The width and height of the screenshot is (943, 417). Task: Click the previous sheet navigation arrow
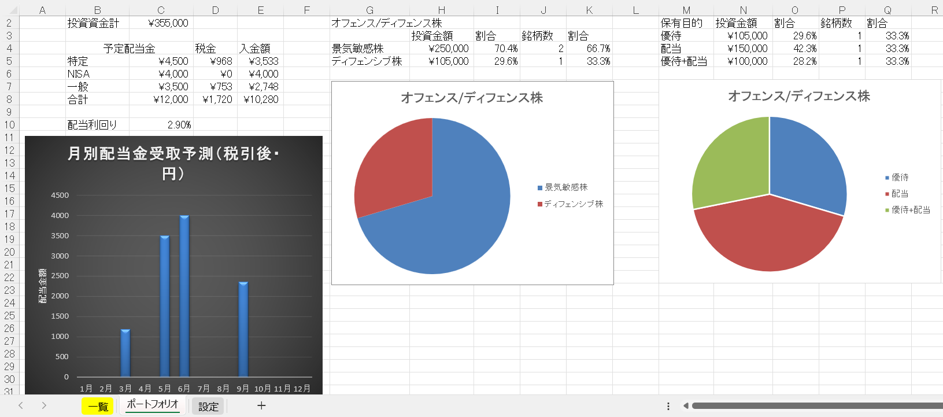tap(21, 405)
